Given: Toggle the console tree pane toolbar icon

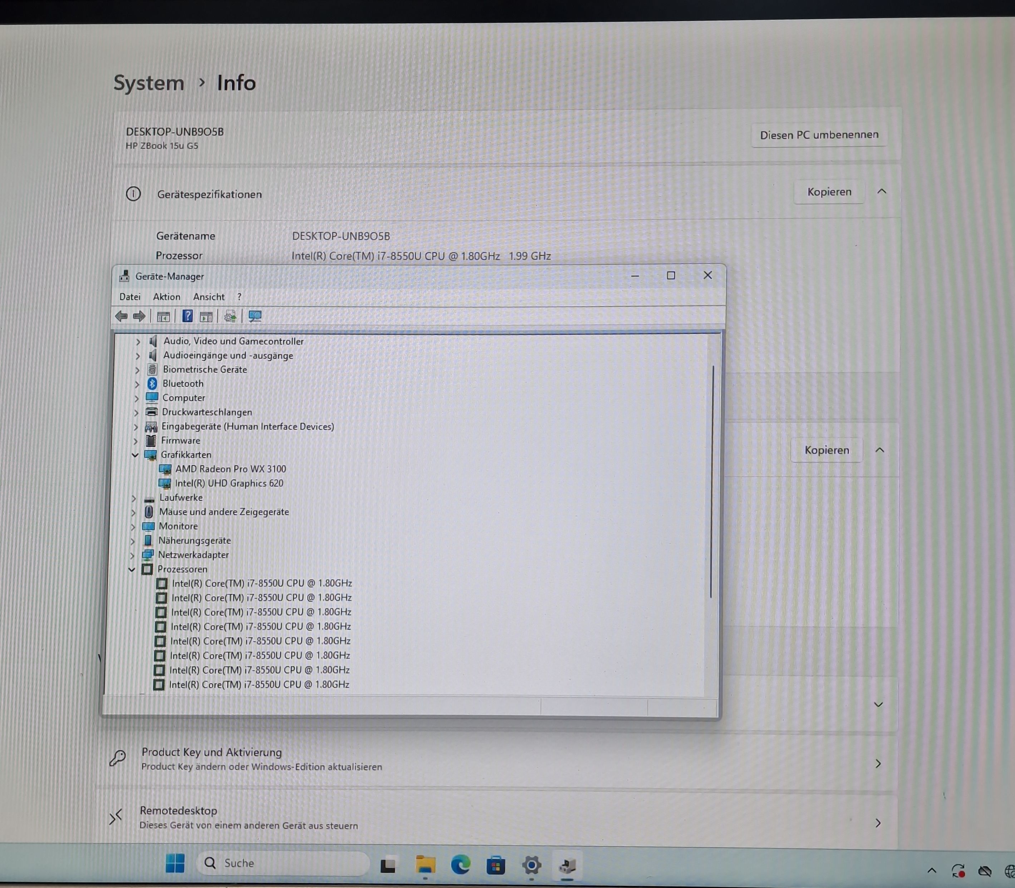Looking at the screenshot, I should pos(163,317).
